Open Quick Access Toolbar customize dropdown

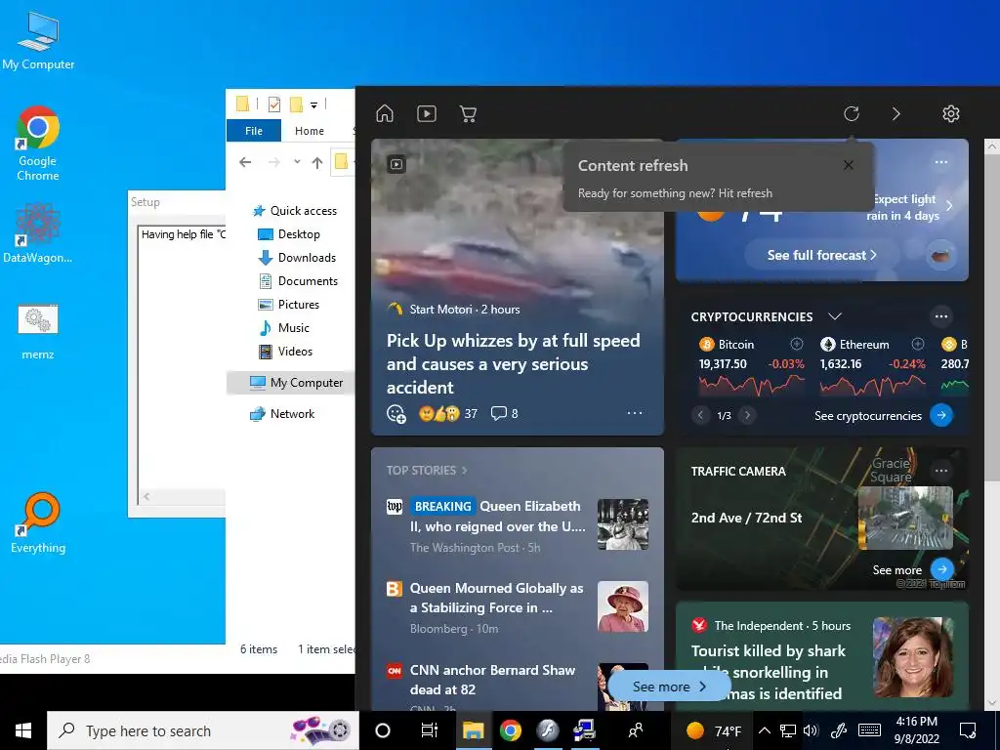[313, 104]
